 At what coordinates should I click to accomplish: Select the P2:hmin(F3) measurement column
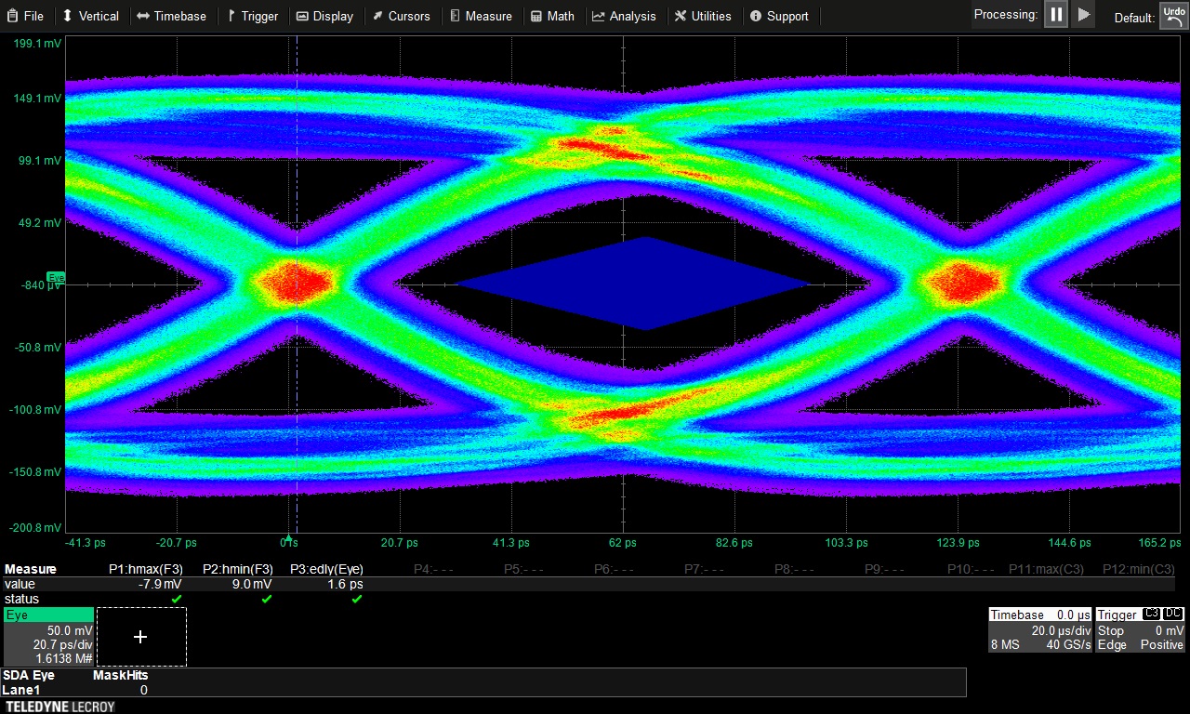tap(238, 569)
